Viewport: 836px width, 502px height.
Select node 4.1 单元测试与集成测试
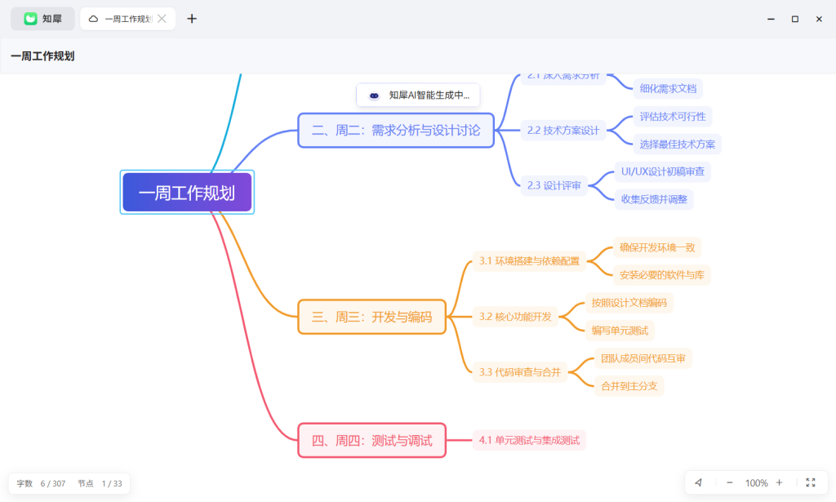(529, 440)
